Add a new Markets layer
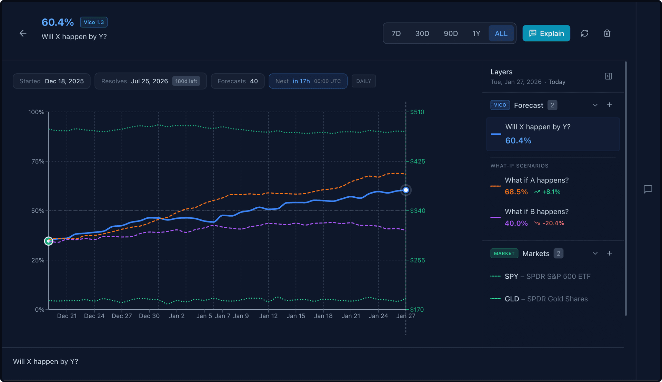 coord(609,254)
